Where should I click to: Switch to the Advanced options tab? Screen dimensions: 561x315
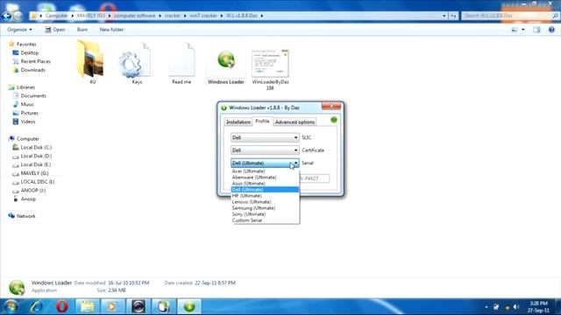295,122
